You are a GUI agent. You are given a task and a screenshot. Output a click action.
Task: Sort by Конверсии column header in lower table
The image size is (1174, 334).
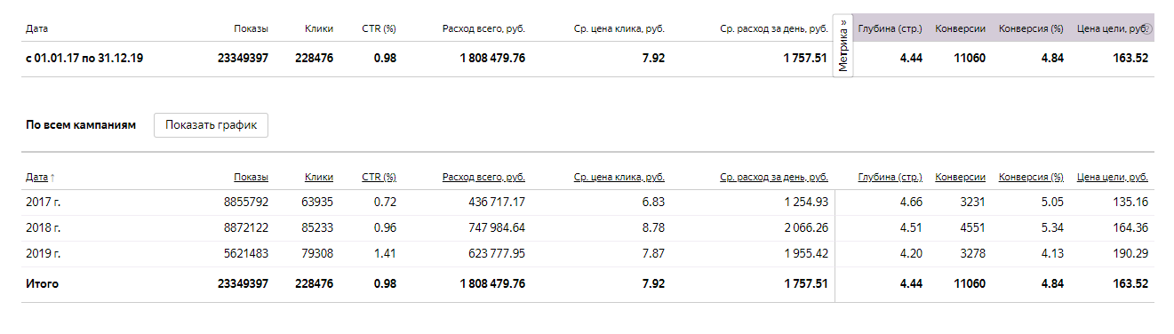(961, 177)
